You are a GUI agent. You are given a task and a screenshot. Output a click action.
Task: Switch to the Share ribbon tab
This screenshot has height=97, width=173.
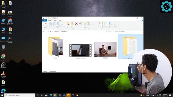click(x=55, y=20)
